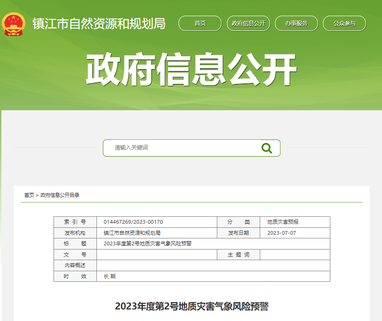Click the 发布机构 label cell
382x321 pixels.
(x=75, y=233)
